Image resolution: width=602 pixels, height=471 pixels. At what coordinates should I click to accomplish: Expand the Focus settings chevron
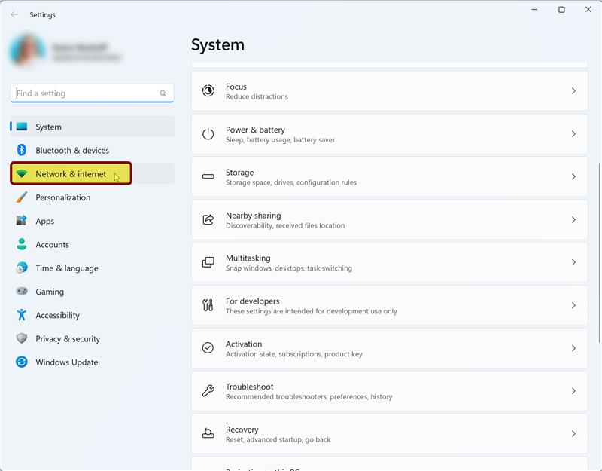pyautogui.click(x=573, y=91)
